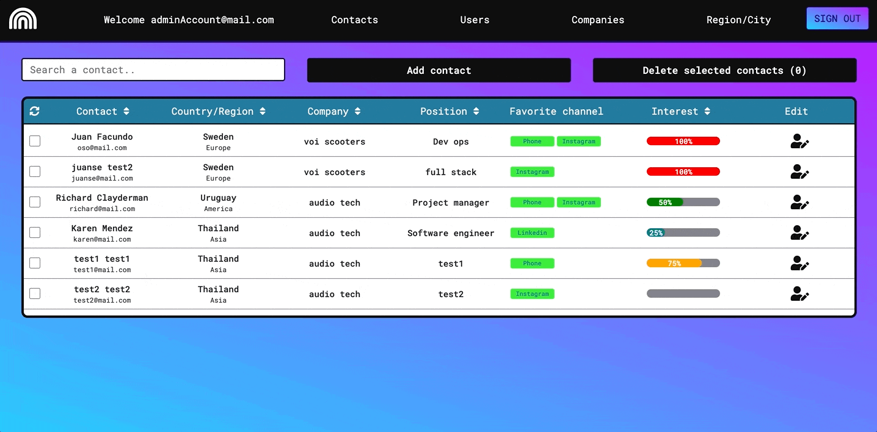Edit Juan Facundo's contact with the pencil icon
Screen dimensions: 877x432
pos(799,142)
